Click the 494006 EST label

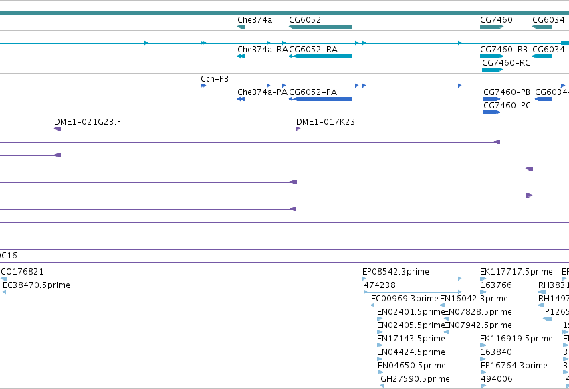coord(497,379)
